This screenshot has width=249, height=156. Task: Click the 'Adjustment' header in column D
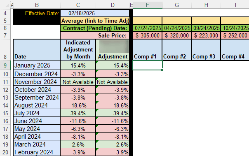pos(113,50)
